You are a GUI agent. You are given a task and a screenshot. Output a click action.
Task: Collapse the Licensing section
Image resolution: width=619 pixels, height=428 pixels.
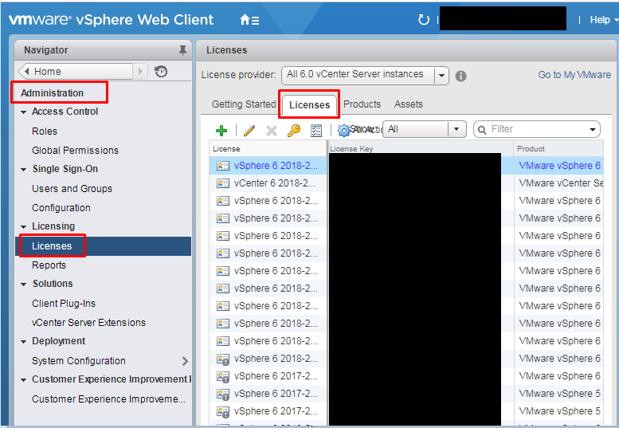[24, 227]
